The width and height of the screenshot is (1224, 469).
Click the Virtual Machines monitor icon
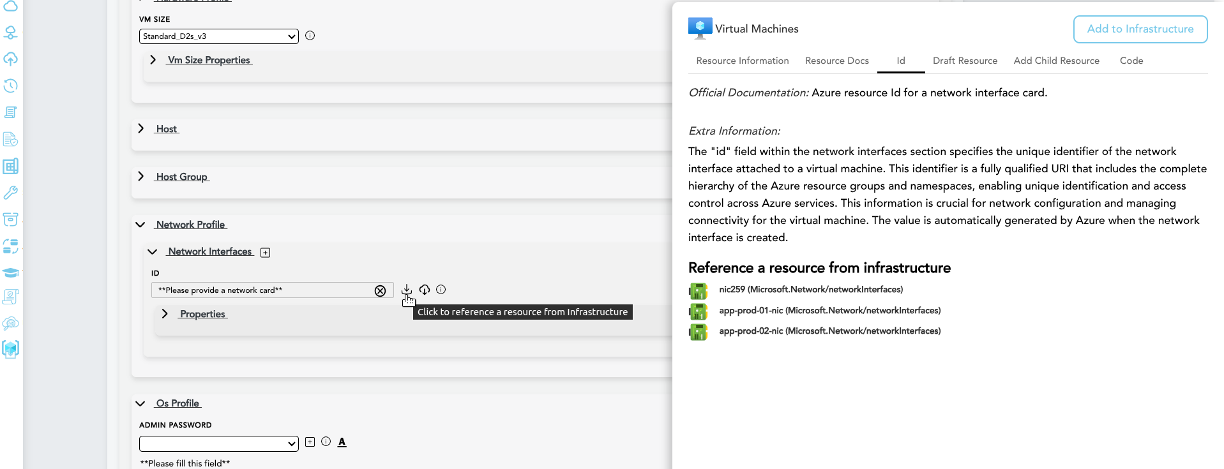pos(700,28)
